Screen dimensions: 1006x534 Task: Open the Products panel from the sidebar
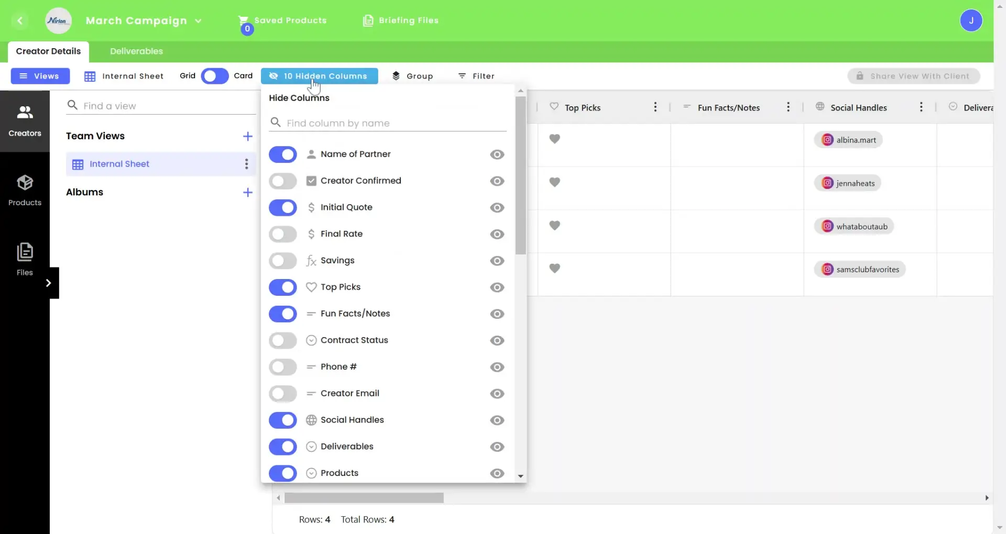click(x=24, y=190)
